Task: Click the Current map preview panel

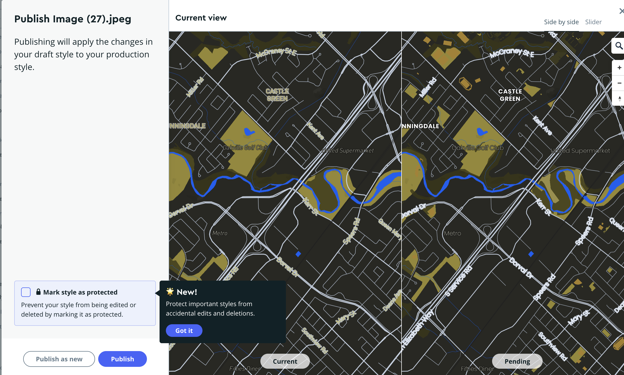Action: point(284,184)
